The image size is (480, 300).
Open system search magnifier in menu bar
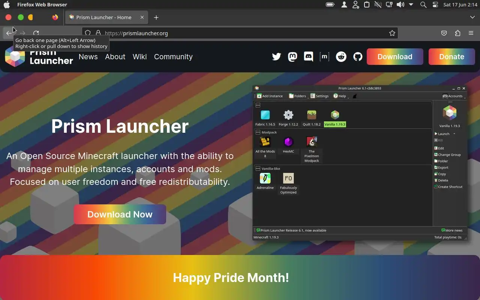423,4
